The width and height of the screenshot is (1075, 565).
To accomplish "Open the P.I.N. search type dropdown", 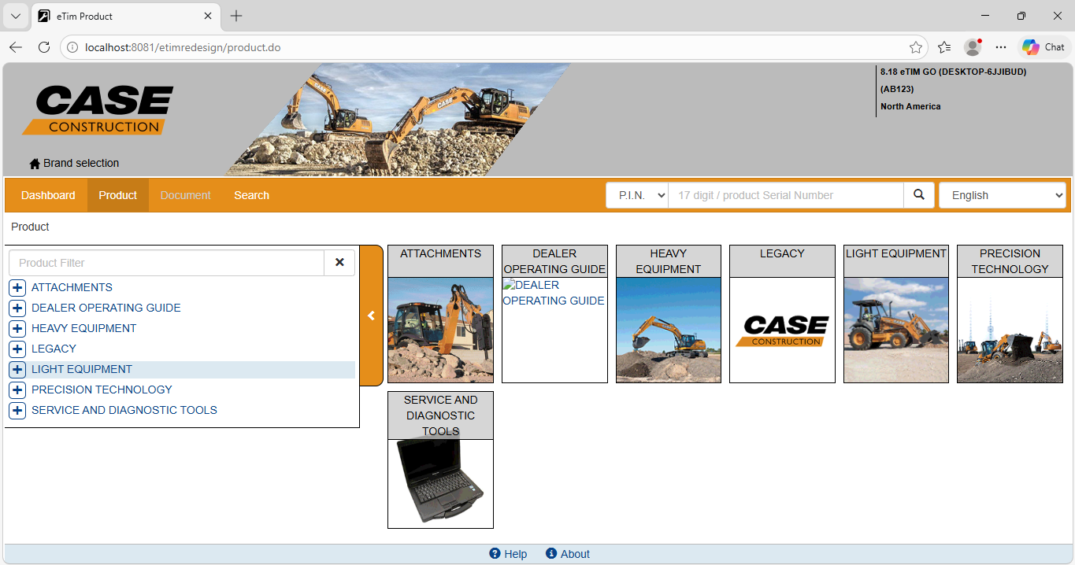I will coord(637,195).
